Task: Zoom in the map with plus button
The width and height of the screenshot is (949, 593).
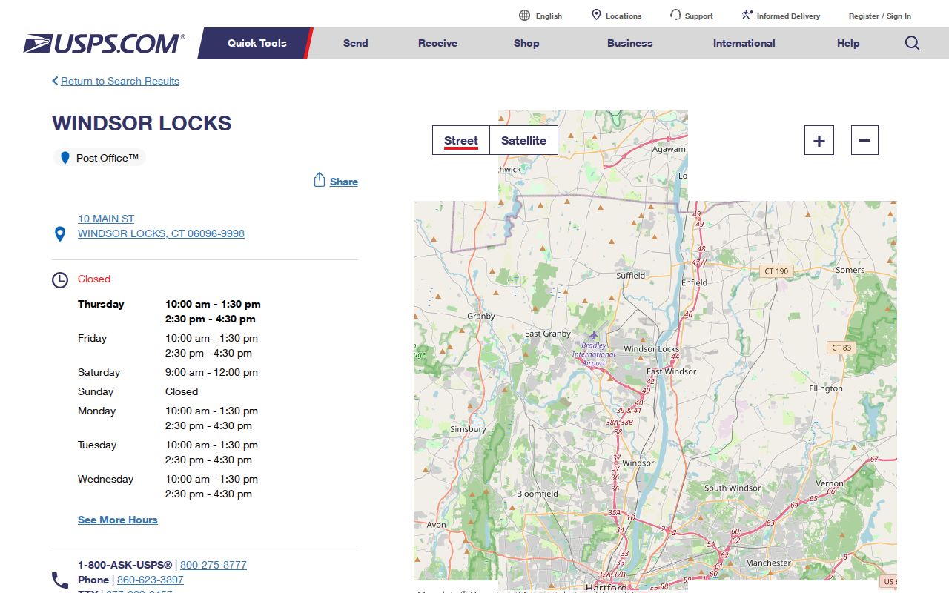Action: (819, 140)
